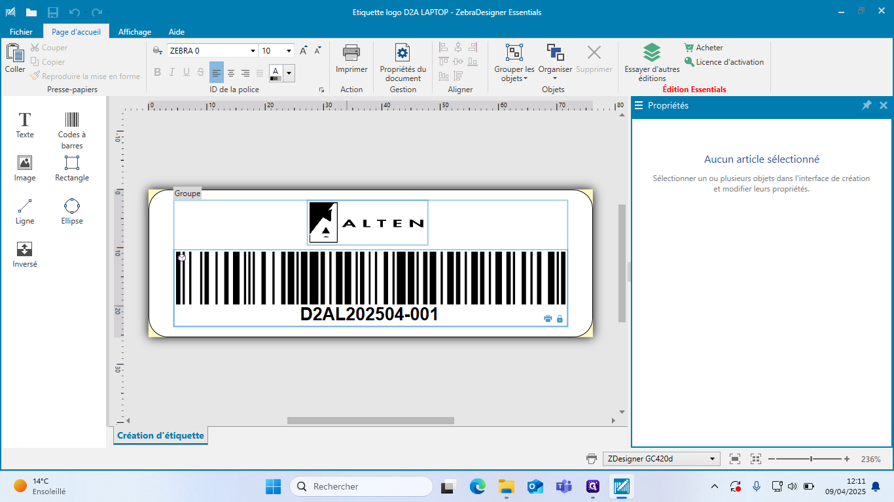Screen dimensions: 894x502
Task: Click the horizontal scrollbar thumb under the canvas
Action: click(370, 420)
